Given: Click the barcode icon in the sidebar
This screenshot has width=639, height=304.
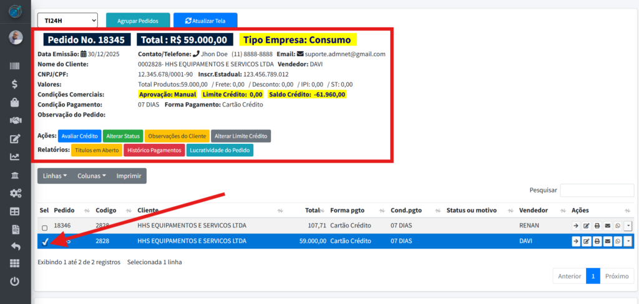Looking at the screenshot, I should click(15, 65).
